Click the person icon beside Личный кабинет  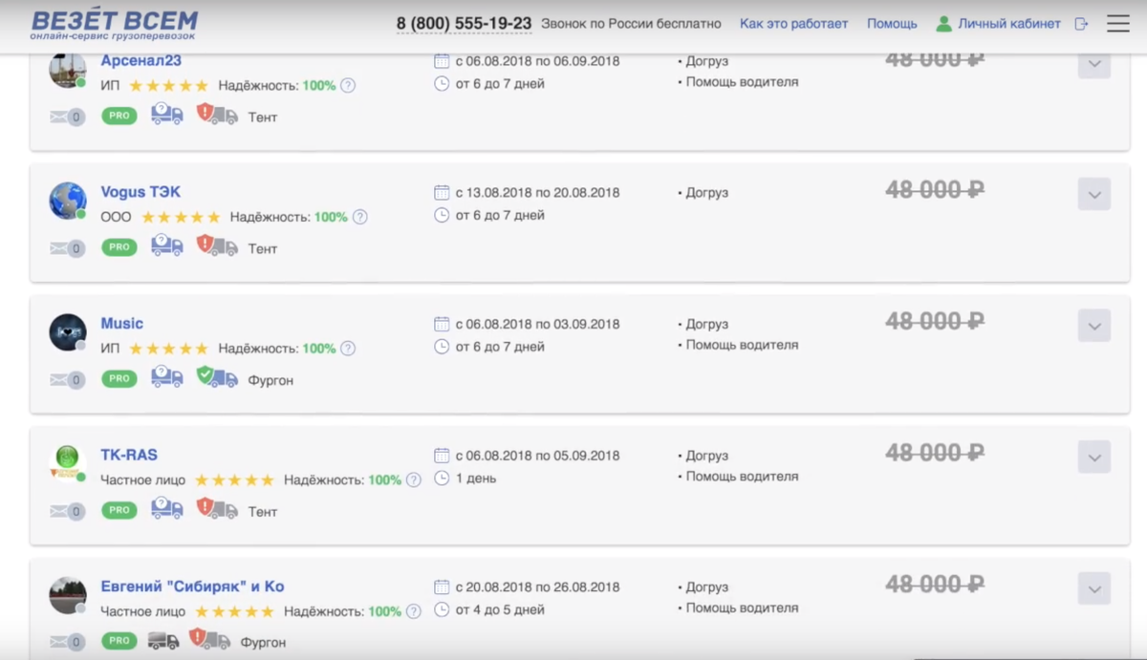pyautogui.click(x=945, y=23)
